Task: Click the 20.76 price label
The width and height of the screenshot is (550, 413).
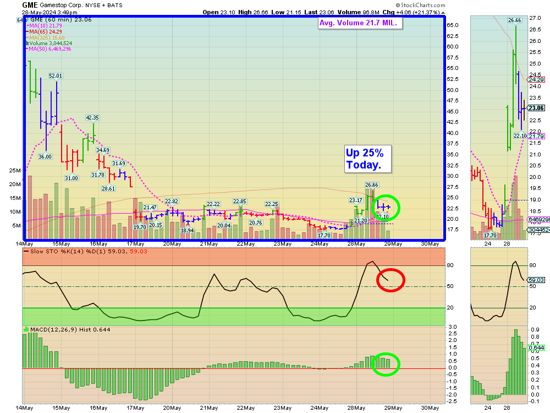Action: pyautogui.click(x=256, y=222)
